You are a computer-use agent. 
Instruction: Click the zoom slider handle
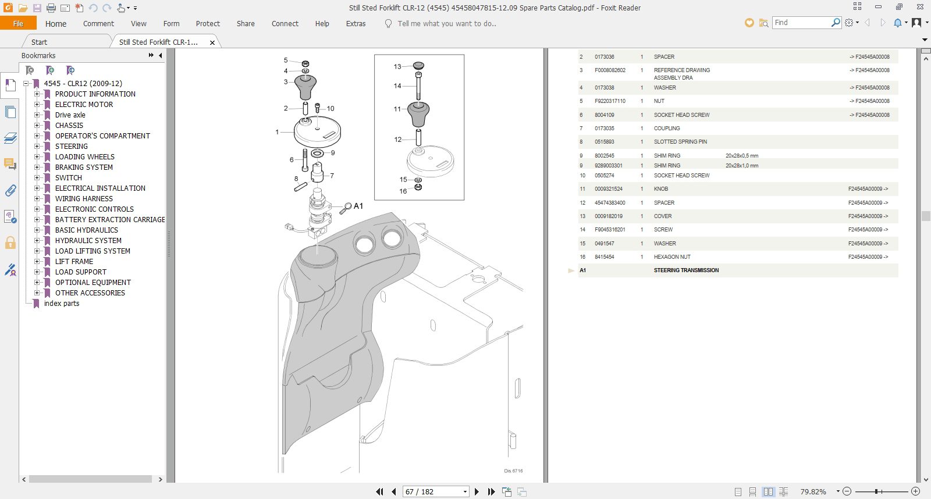tap(876, 491)
